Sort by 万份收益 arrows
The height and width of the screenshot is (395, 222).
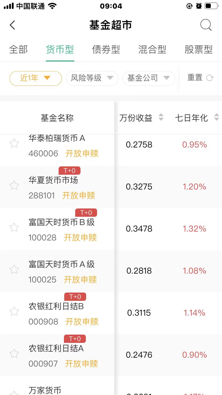click(161, 118)
